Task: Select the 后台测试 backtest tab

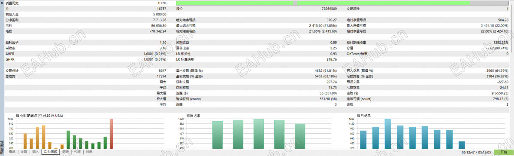Action: pyautogui.click(x=51, y=152)
